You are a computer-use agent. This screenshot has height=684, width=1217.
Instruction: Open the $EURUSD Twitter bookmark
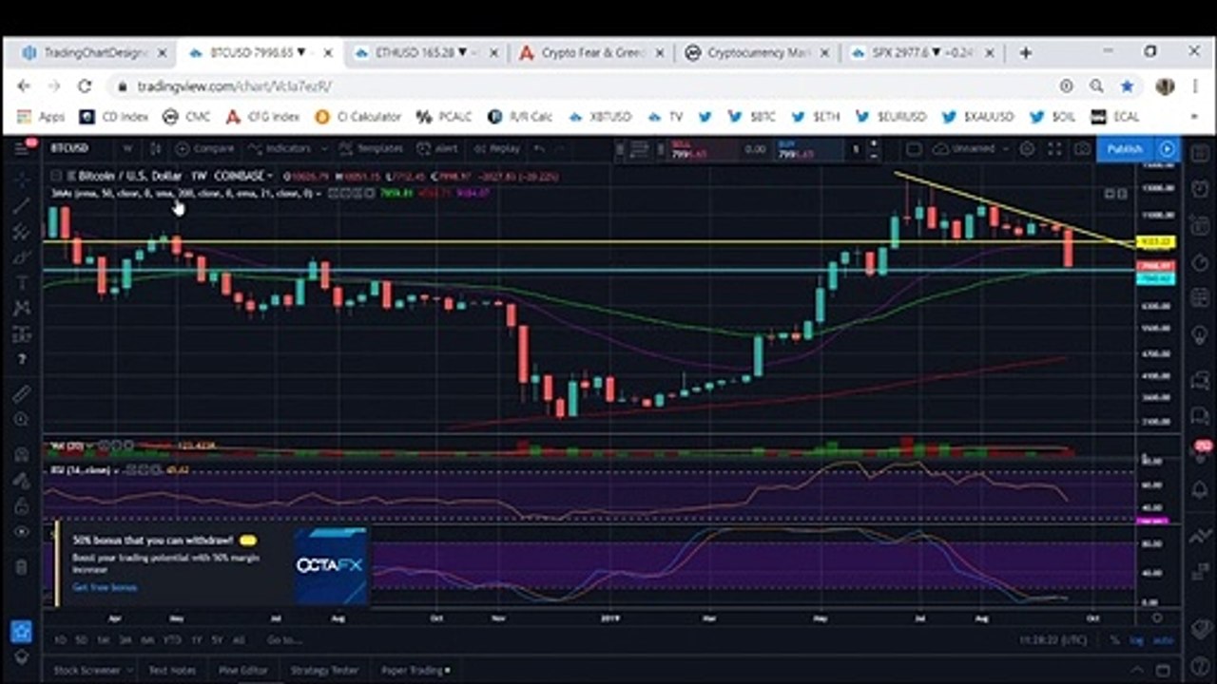click(x=891, y=117)
